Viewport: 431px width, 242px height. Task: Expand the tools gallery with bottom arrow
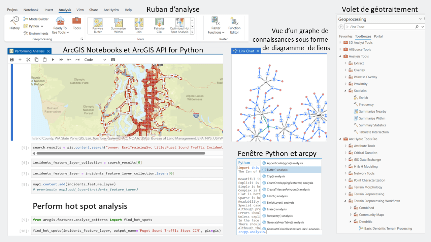[x=192, y=32]
